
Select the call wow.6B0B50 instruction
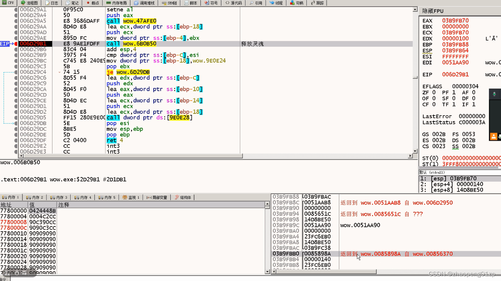pos(131,44)
